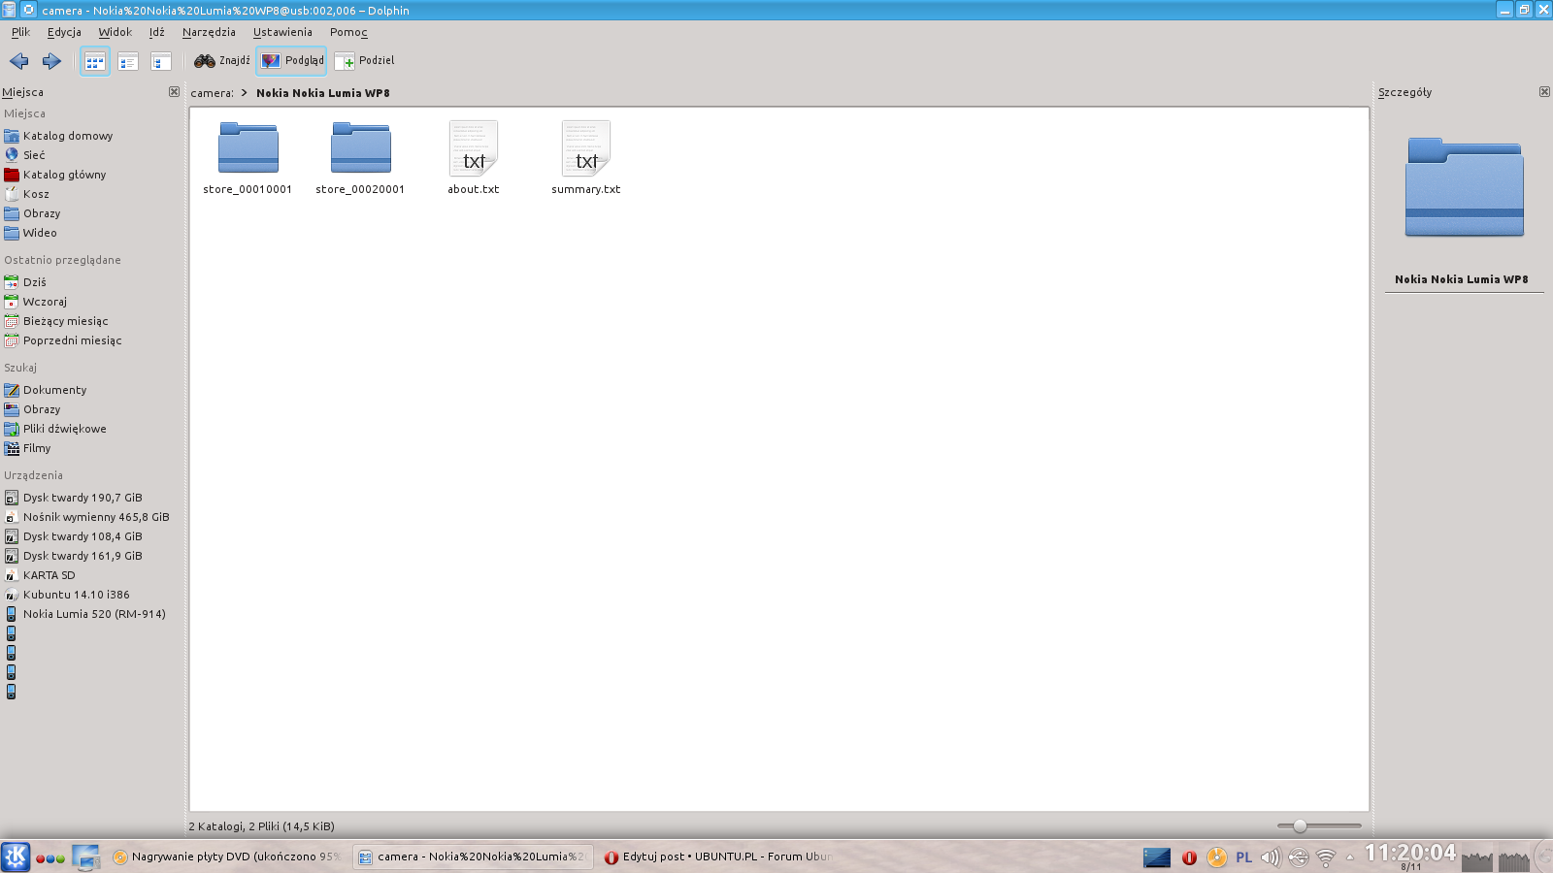Image resolution: width=1553 pixels, height=873 pixels.
Task: Open the Narzędzia menu
Action: [209, 32]
